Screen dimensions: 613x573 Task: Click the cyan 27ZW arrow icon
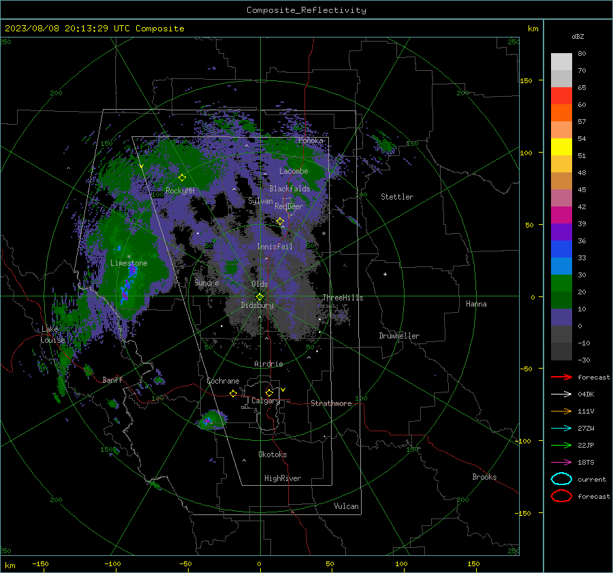pos(561,429)
